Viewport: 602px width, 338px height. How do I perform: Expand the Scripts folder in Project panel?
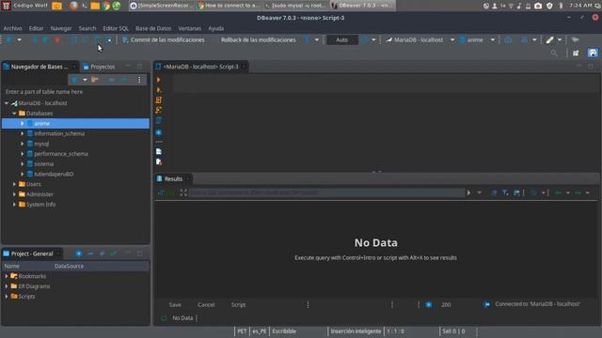pos(7,297)
